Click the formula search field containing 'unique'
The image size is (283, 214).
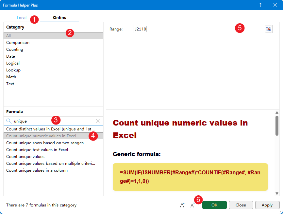(53, 121)
